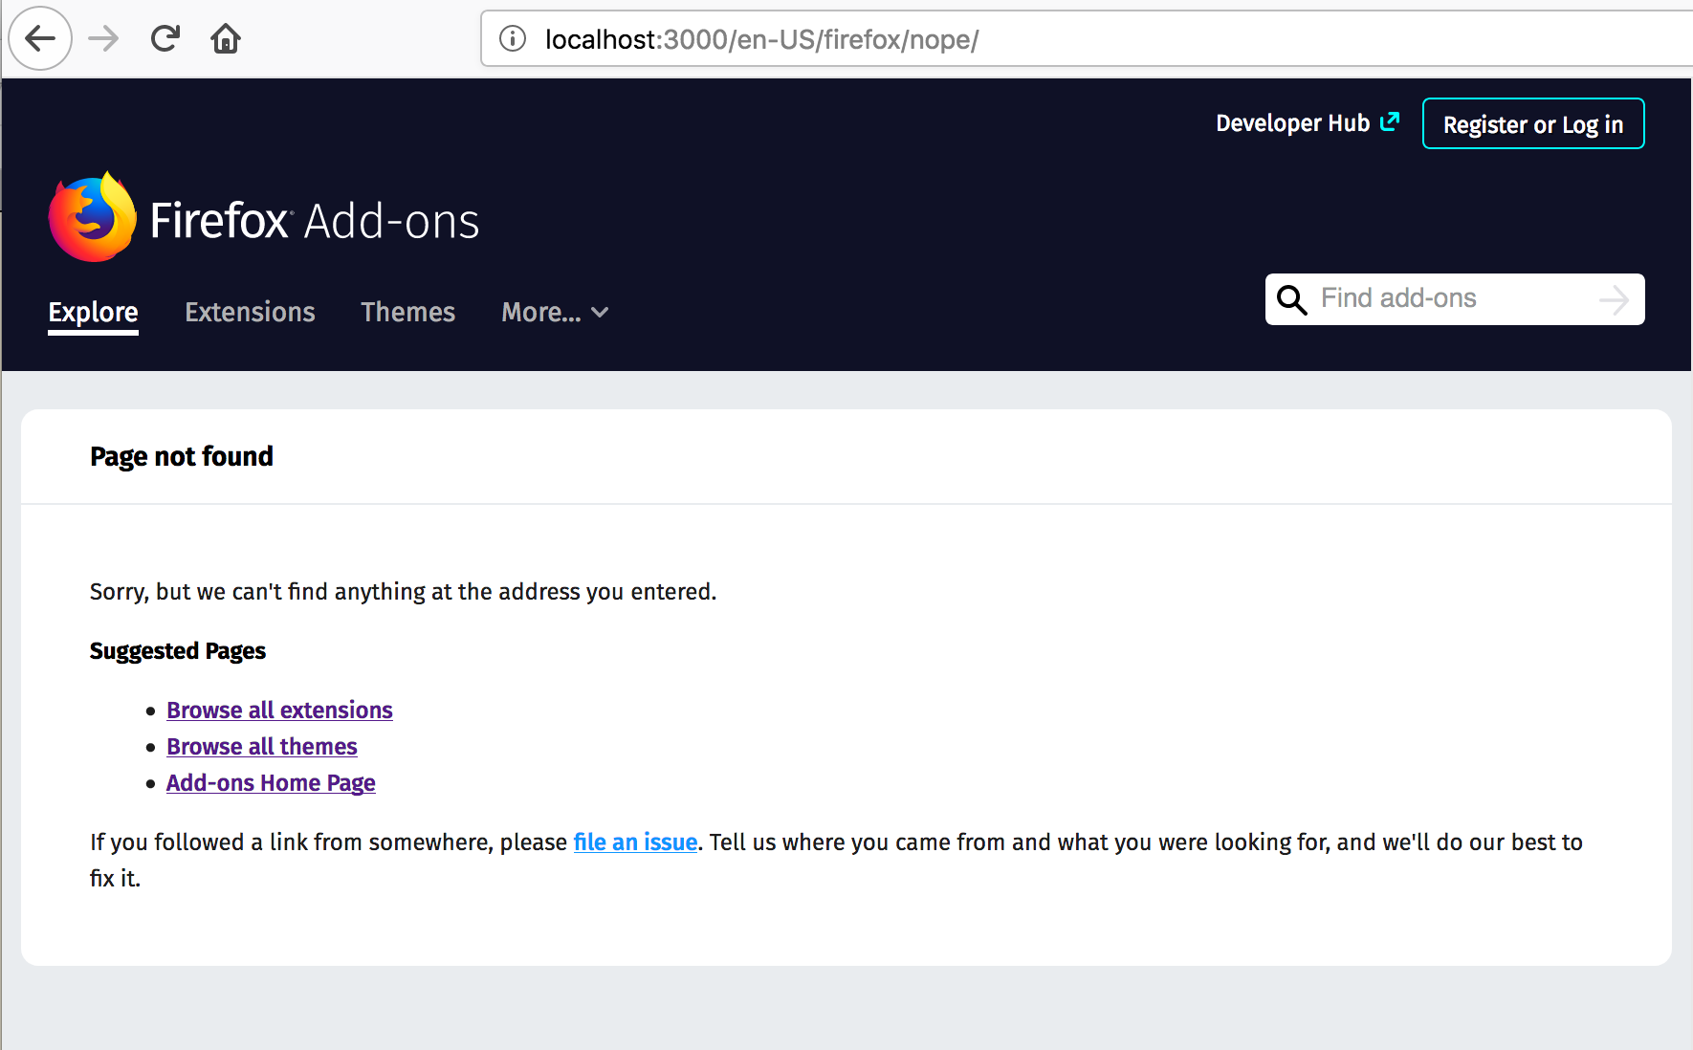Viewport: 1693px width, 1050px height.
Task: Select the localhost URL address bar
Action: pos(1086,39)
